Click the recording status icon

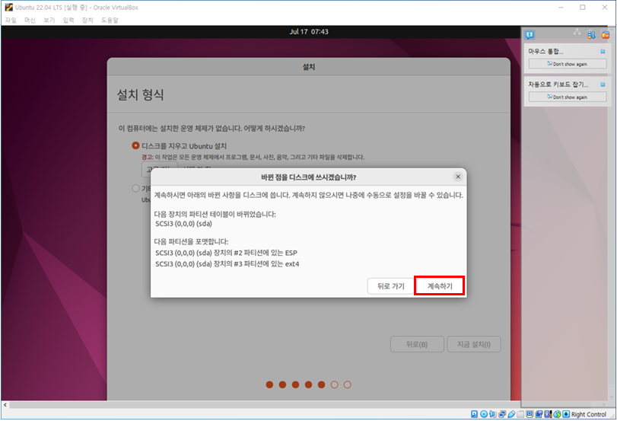click(x=539, y=414)
